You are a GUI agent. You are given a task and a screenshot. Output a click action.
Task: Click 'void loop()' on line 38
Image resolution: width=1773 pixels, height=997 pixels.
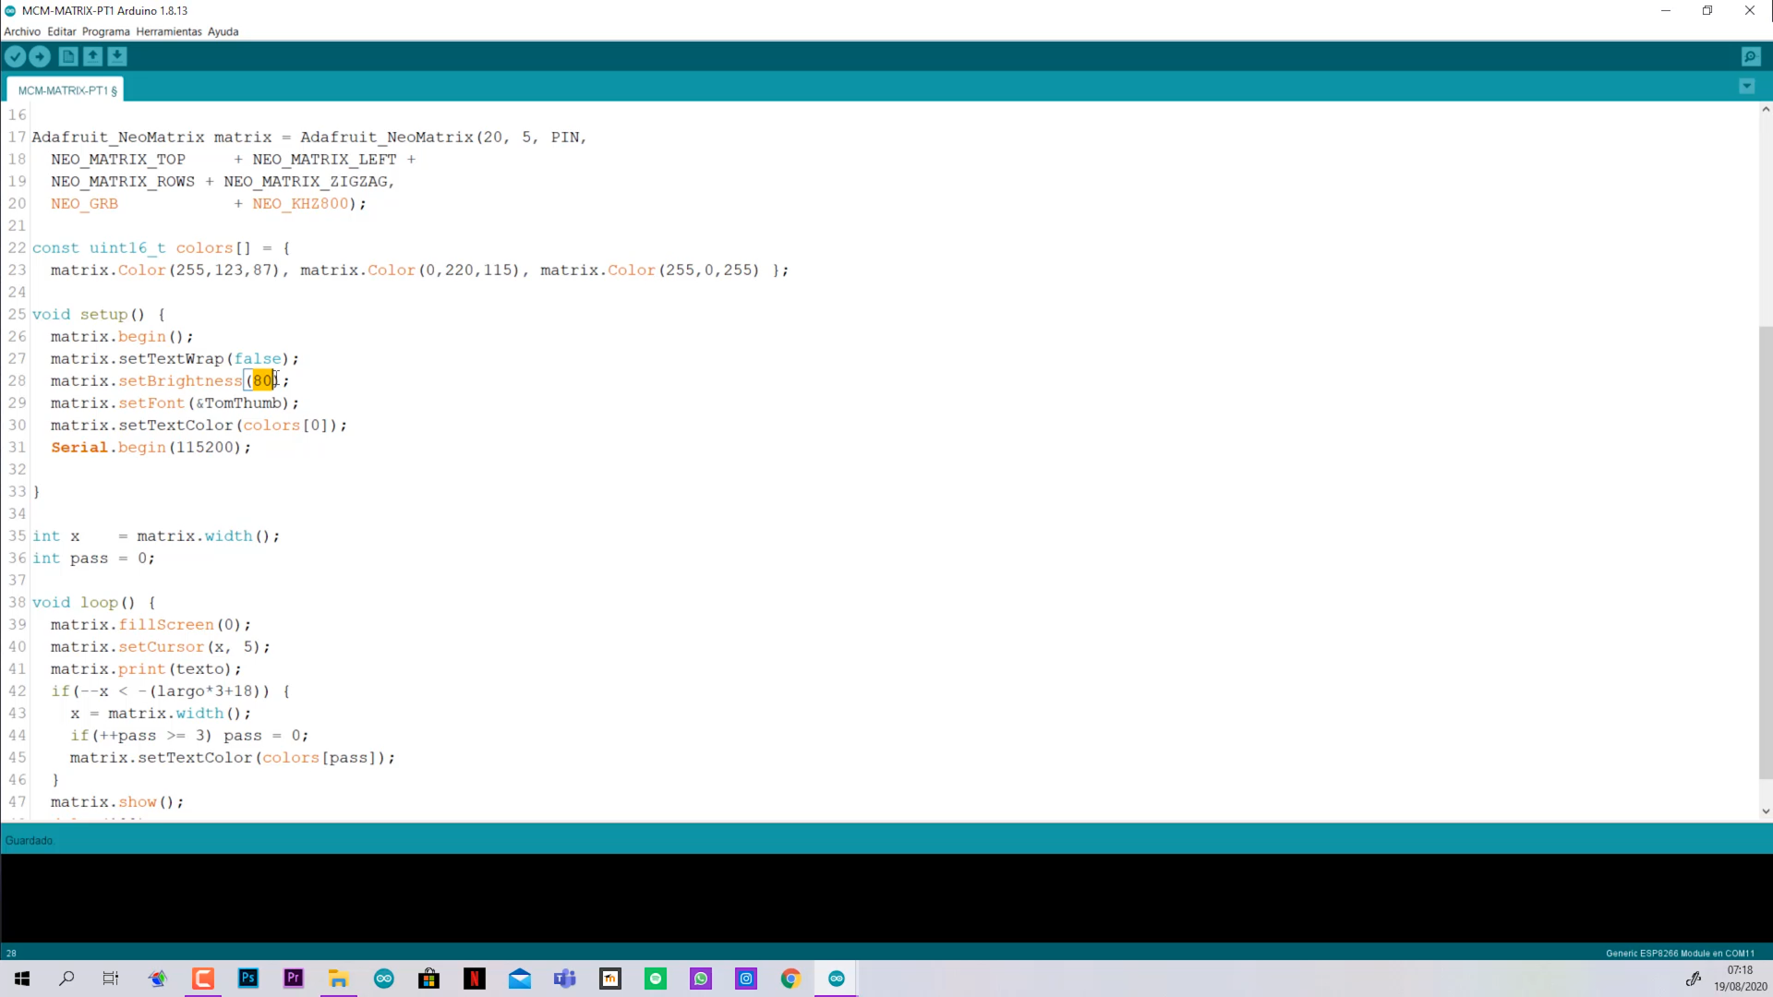pyautogui.click(x=84, y=603)
